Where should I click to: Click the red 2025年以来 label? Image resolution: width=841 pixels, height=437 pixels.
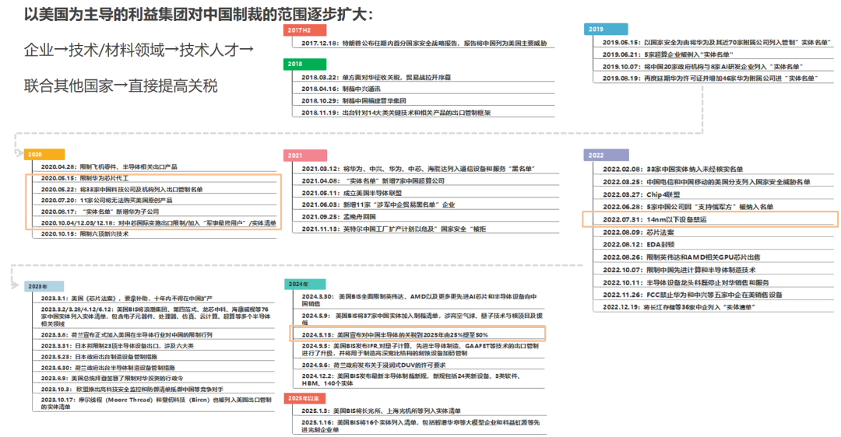(304, 398)
